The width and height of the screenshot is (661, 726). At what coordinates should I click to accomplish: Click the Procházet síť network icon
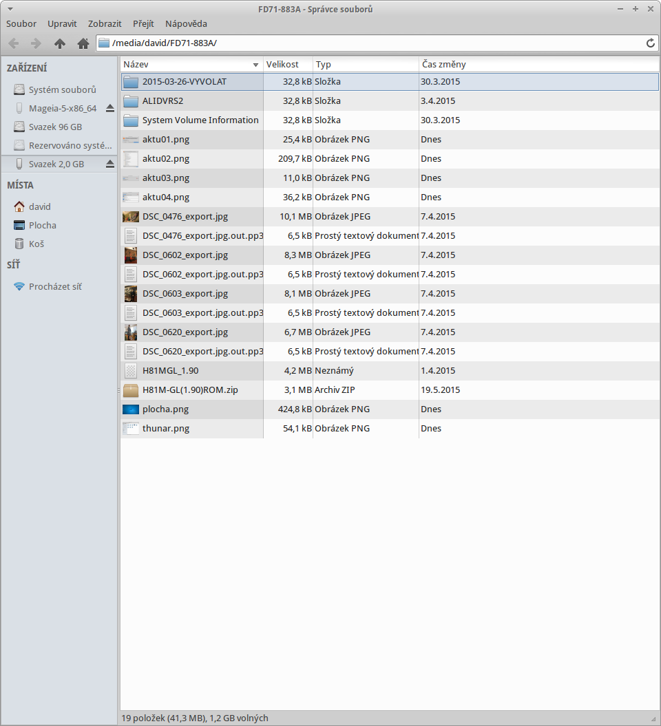click(19, 286)
